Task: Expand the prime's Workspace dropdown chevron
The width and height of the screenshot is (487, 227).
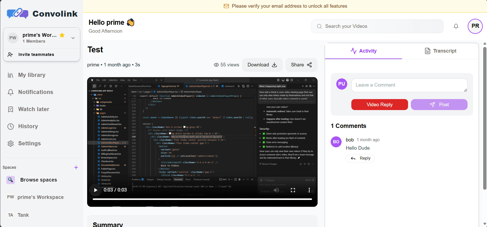Action: [x=73, y=38]
